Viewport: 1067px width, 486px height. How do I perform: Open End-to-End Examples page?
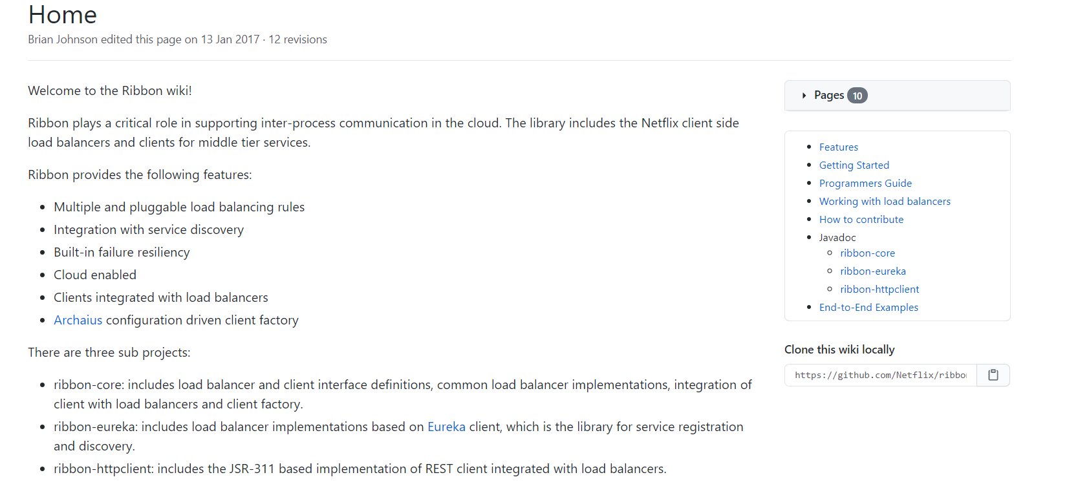[868, 308]
